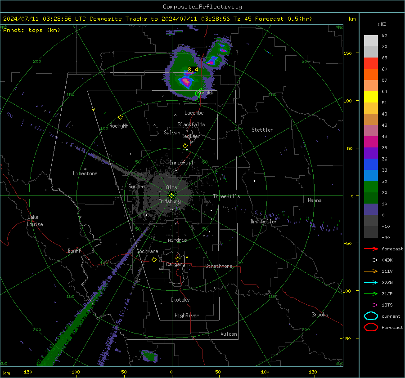
Task: Click the HighRiver city label
Action: point(187,316)
